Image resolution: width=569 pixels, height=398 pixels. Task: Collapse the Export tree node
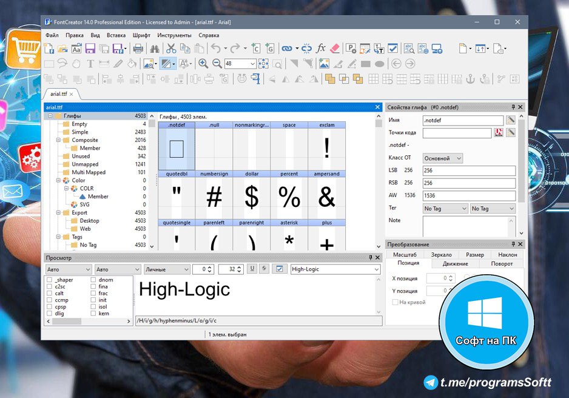click(58, 212)
